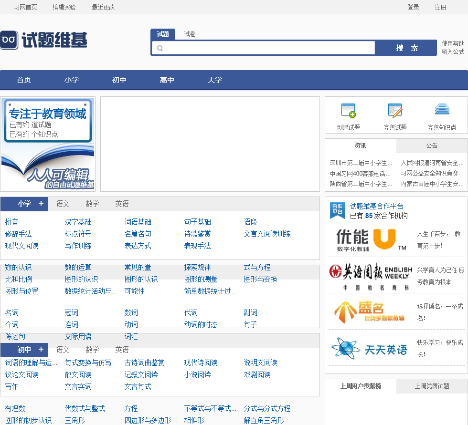Open the 古诗词曲鉴赏 link
This screenshot has height=425, width=468.
click(x=144, y=363)
